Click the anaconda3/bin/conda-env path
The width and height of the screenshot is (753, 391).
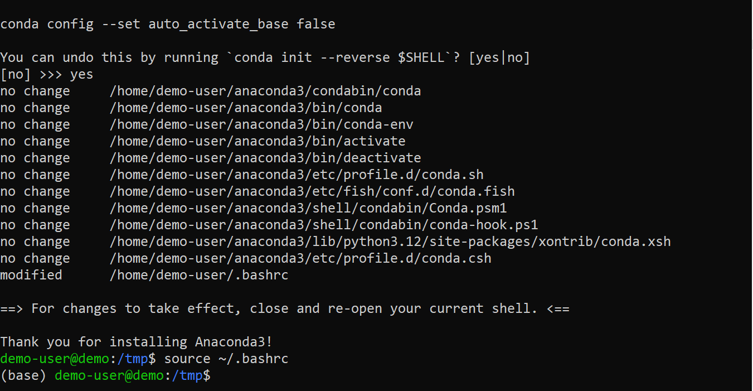tap(261, 124)
